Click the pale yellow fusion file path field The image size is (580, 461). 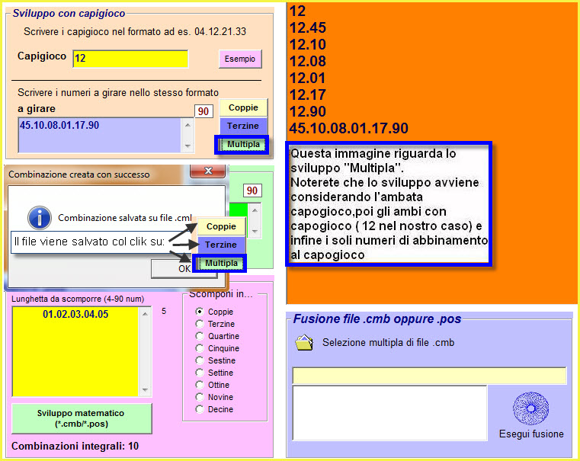click(429, 376)
